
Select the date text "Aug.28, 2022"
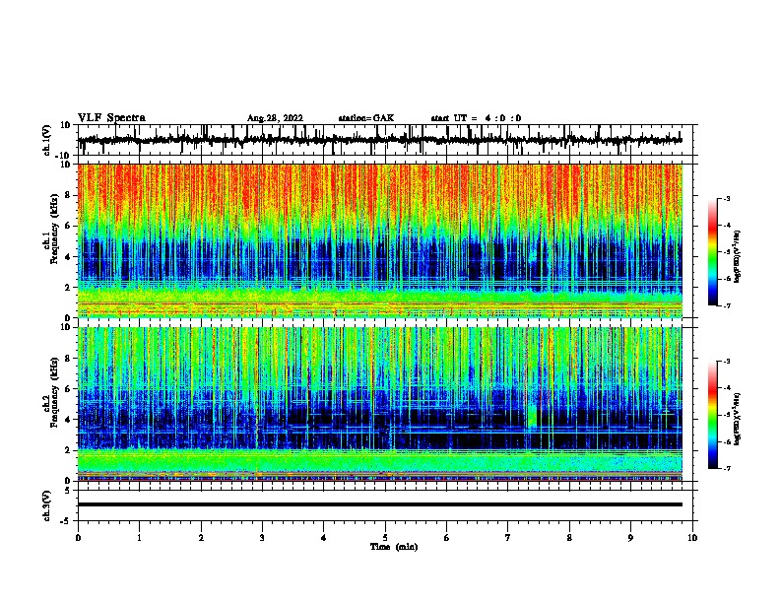tap(275, 118)
